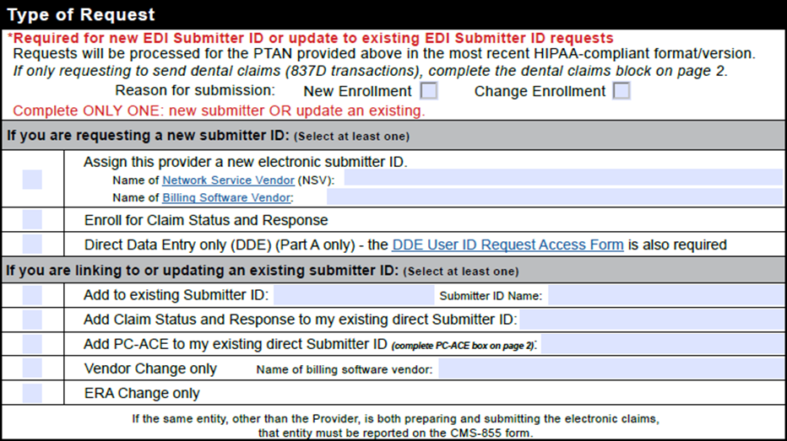The width and height of the screenshot is (787, 441).
Task: Click the PC-ACE existing direct Submitter ID field
Action: point(662,344)
